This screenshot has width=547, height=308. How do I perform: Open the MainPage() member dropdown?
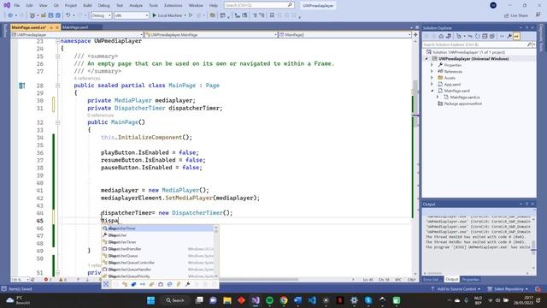(345, 34)
